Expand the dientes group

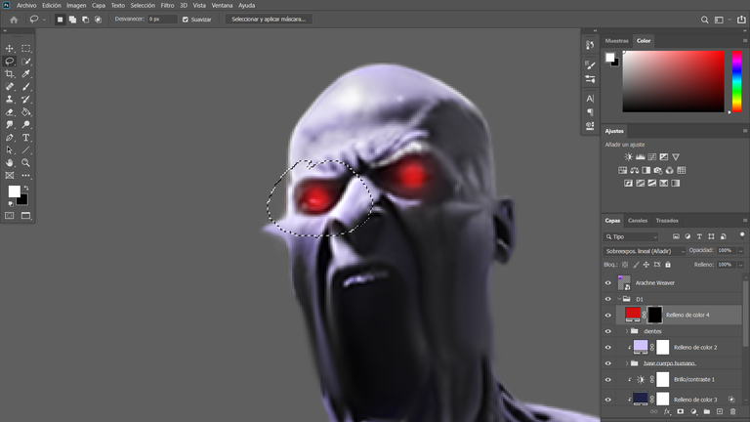[627, 331]
